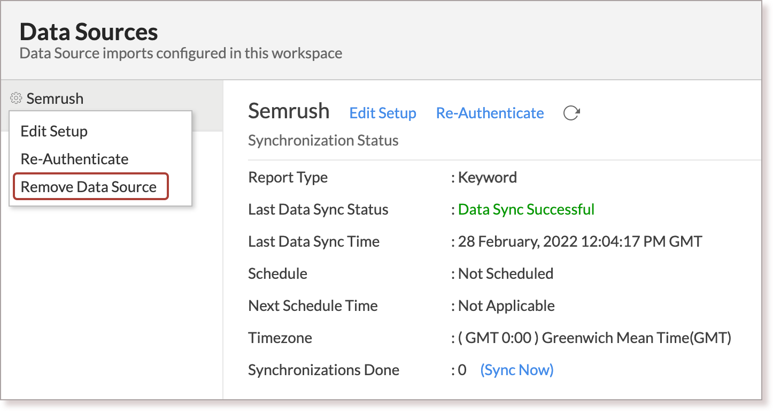Click the Last Data Sync Status label
Screen dimensions: 773x411
(319, 209)
